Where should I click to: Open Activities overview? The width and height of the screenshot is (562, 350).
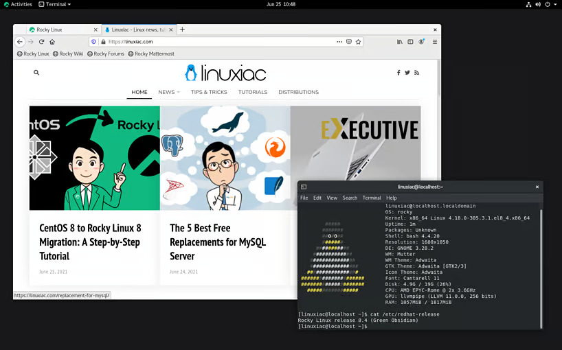click(x=18, y=4)
